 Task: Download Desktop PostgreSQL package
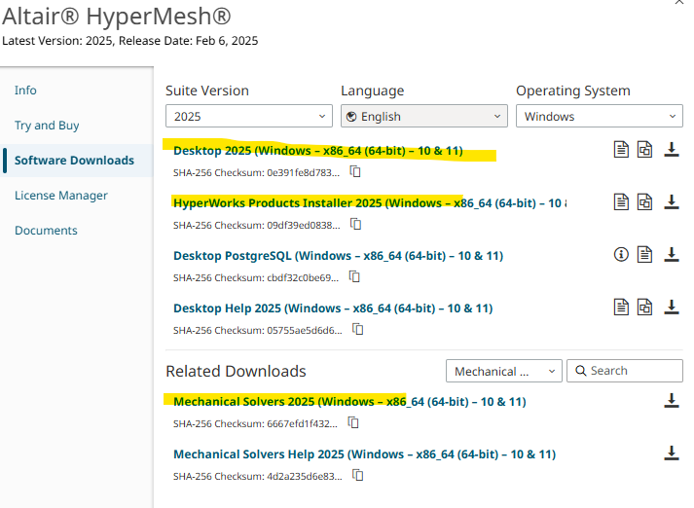click(x=672, y=254)
